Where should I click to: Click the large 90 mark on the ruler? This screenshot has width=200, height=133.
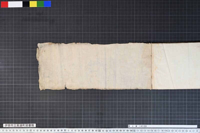coord(65,131)
